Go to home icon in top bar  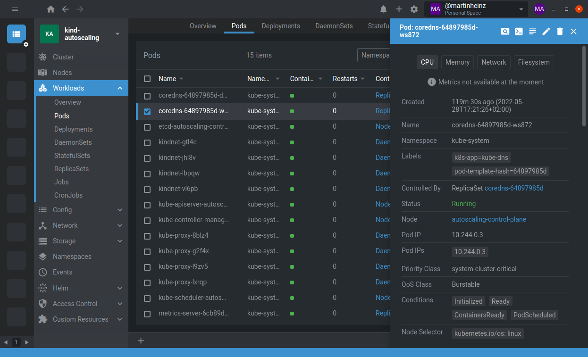[50, 9]
